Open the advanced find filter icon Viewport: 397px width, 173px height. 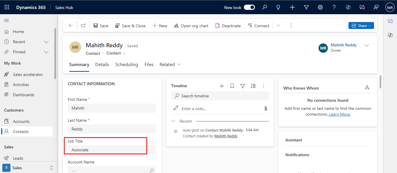(x=306, y=7)
